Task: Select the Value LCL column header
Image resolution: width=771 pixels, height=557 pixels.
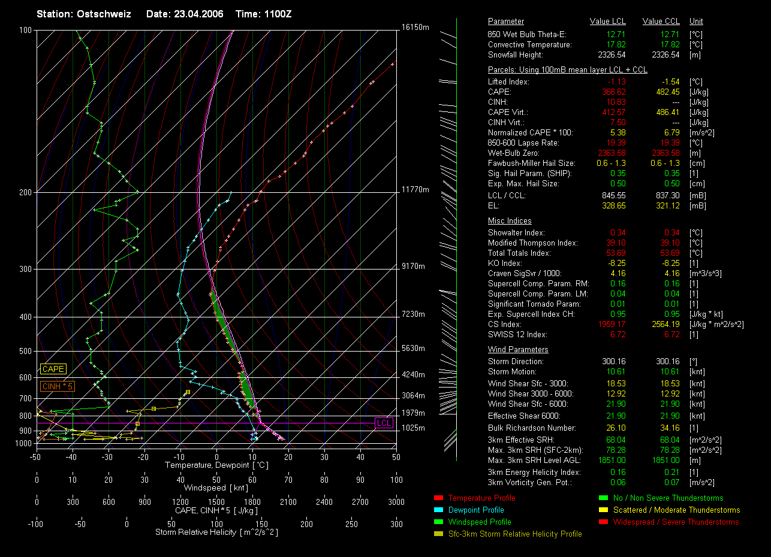Action: 608,22
